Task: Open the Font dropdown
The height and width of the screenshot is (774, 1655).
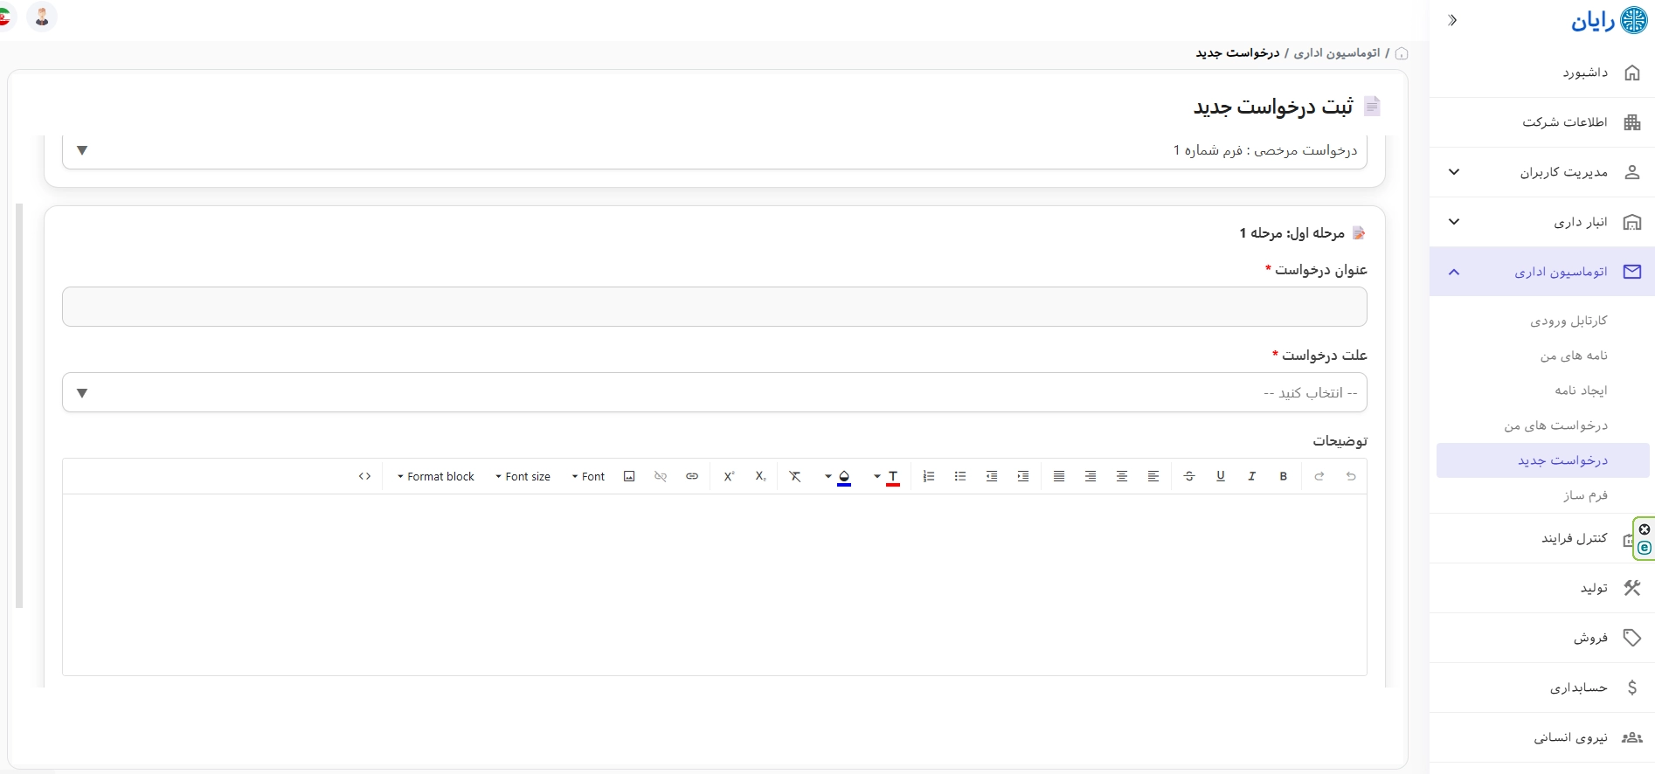Action: pos(588,477)
